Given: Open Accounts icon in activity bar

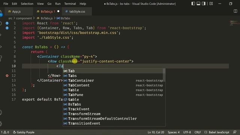Looking at the screenshot, I should click(x=1, y=112).
